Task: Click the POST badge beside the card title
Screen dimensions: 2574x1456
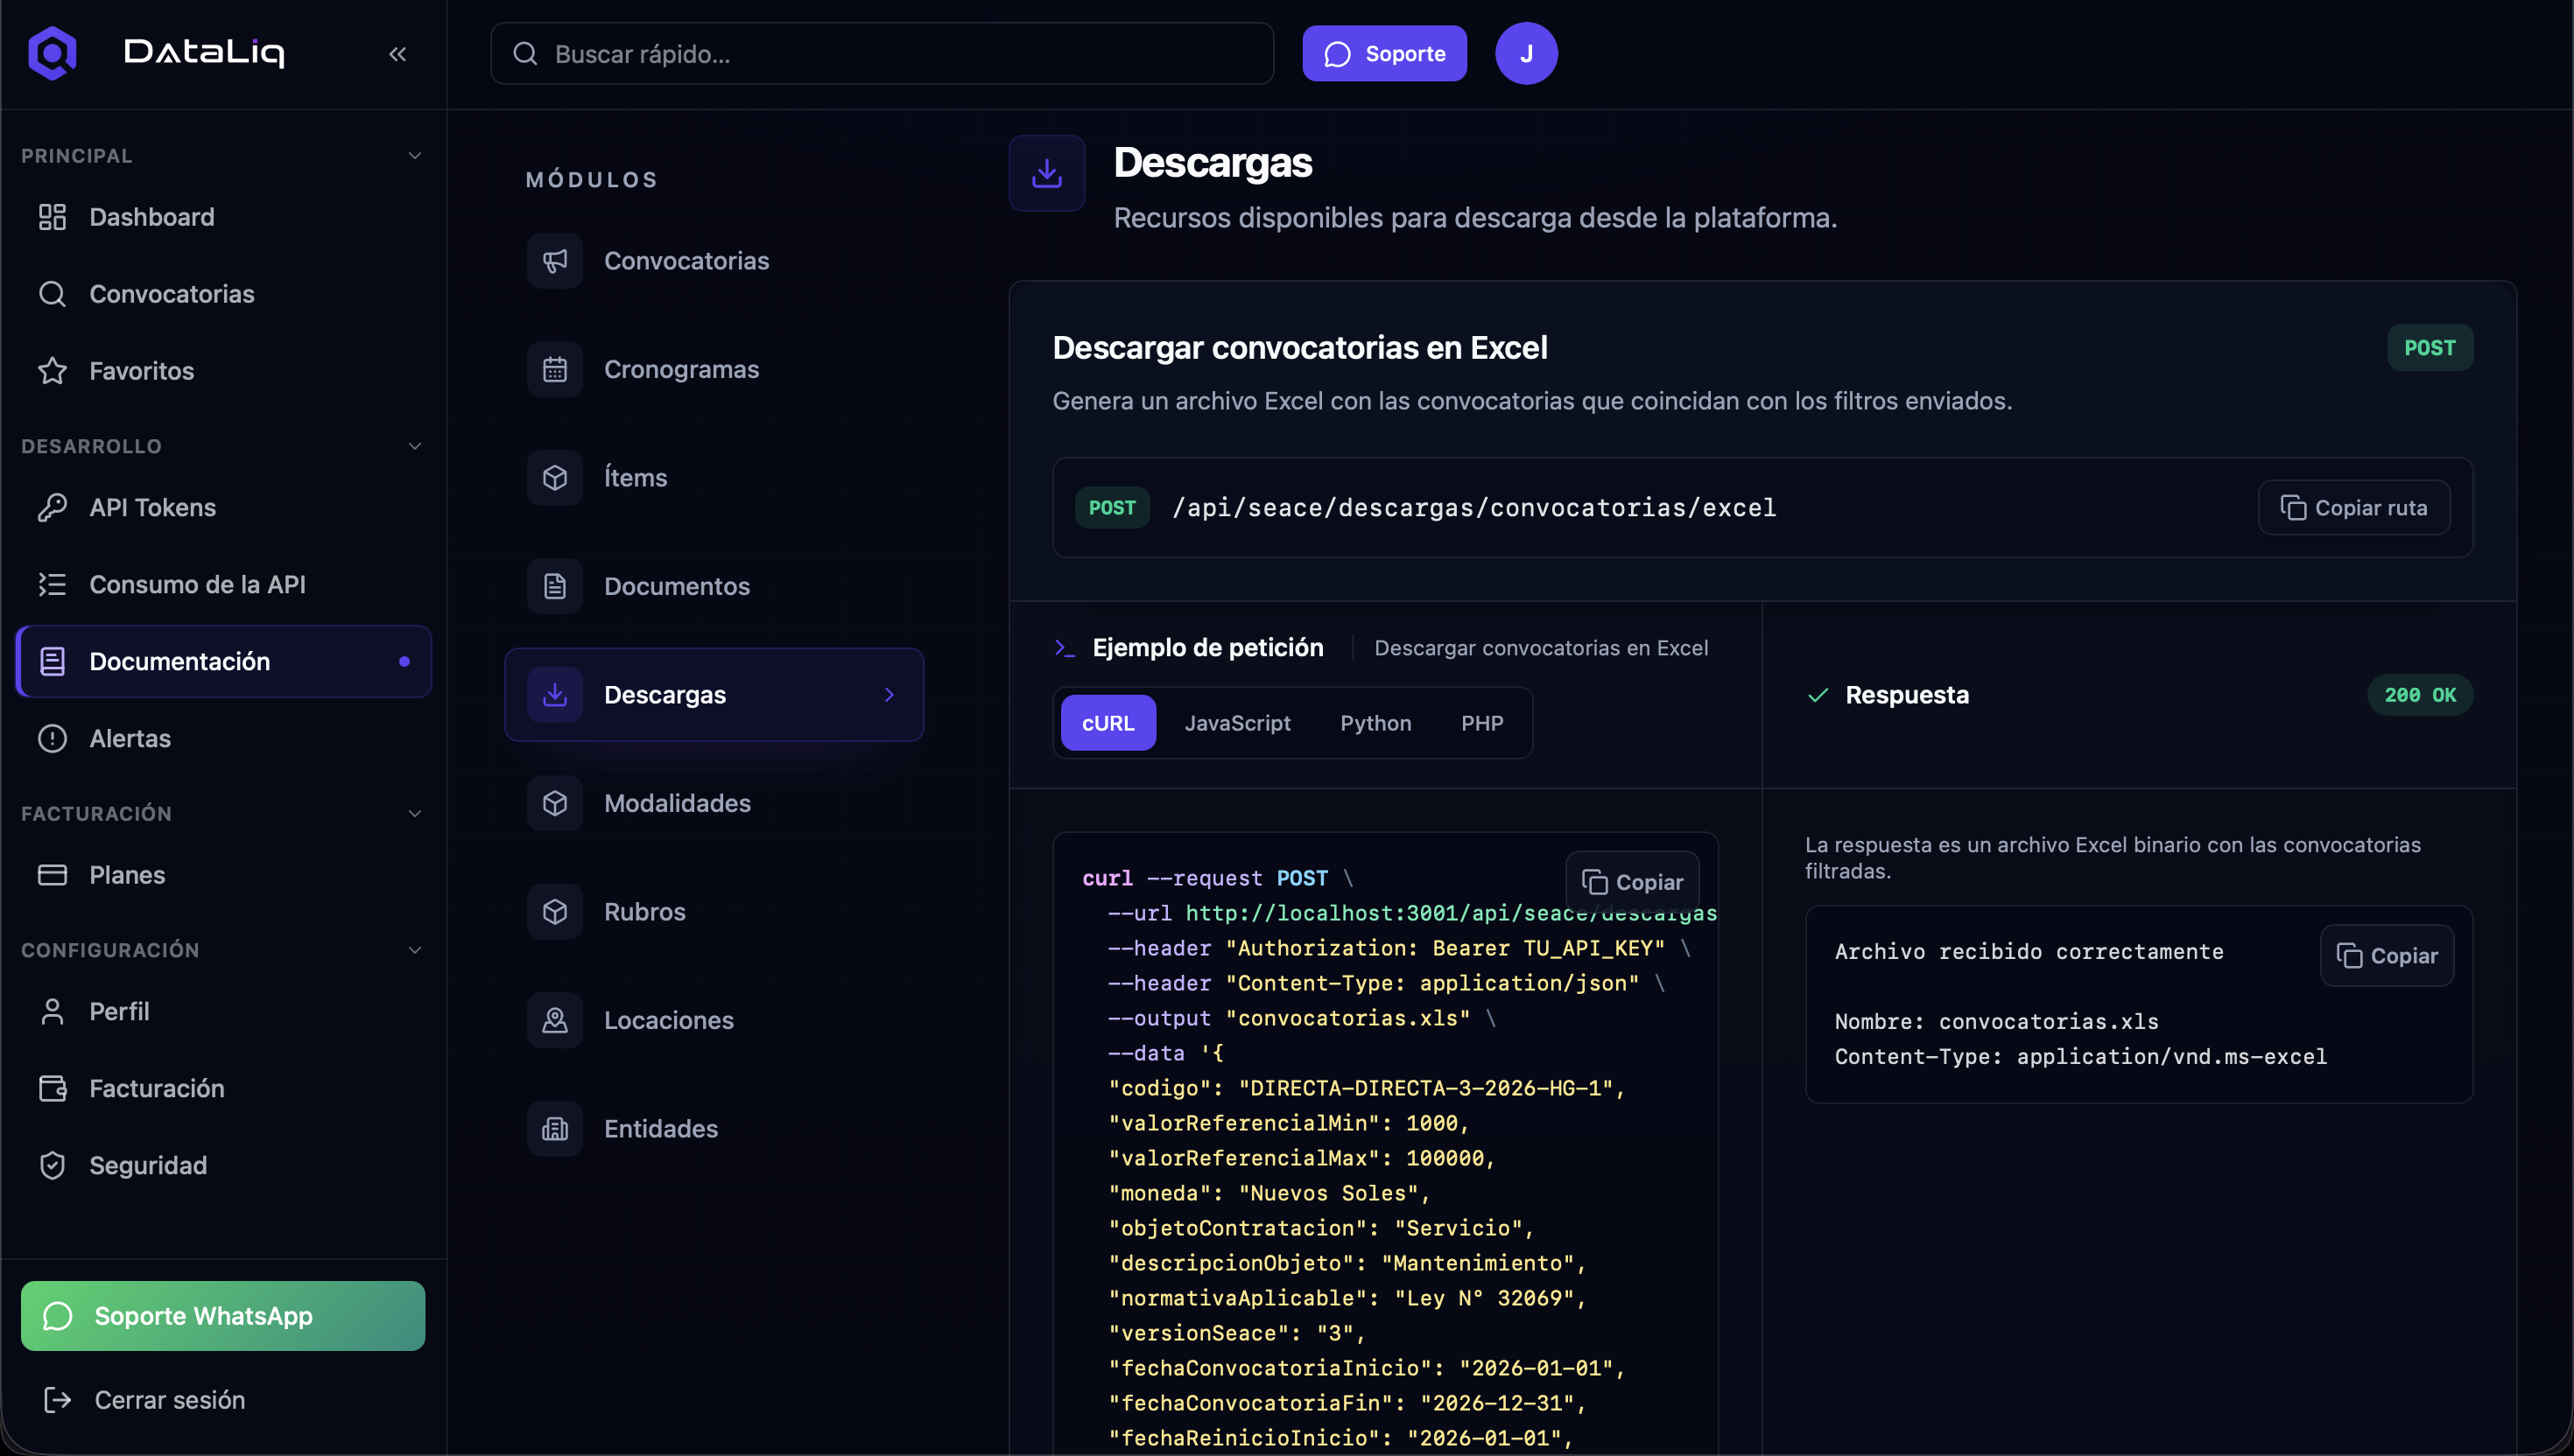Action: tap(2430, 347)
